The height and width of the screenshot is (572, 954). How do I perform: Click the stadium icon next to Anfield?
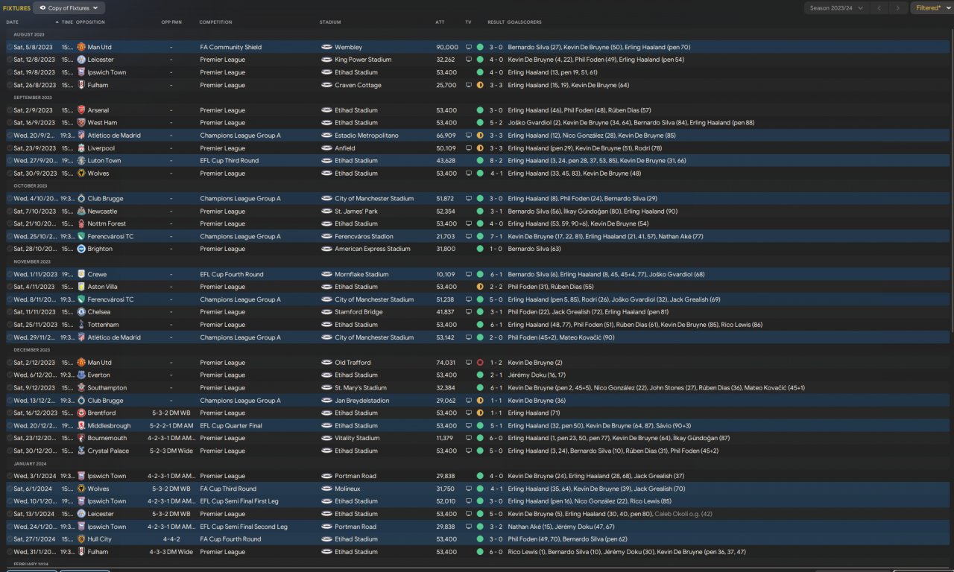click(x=326, y=148)
